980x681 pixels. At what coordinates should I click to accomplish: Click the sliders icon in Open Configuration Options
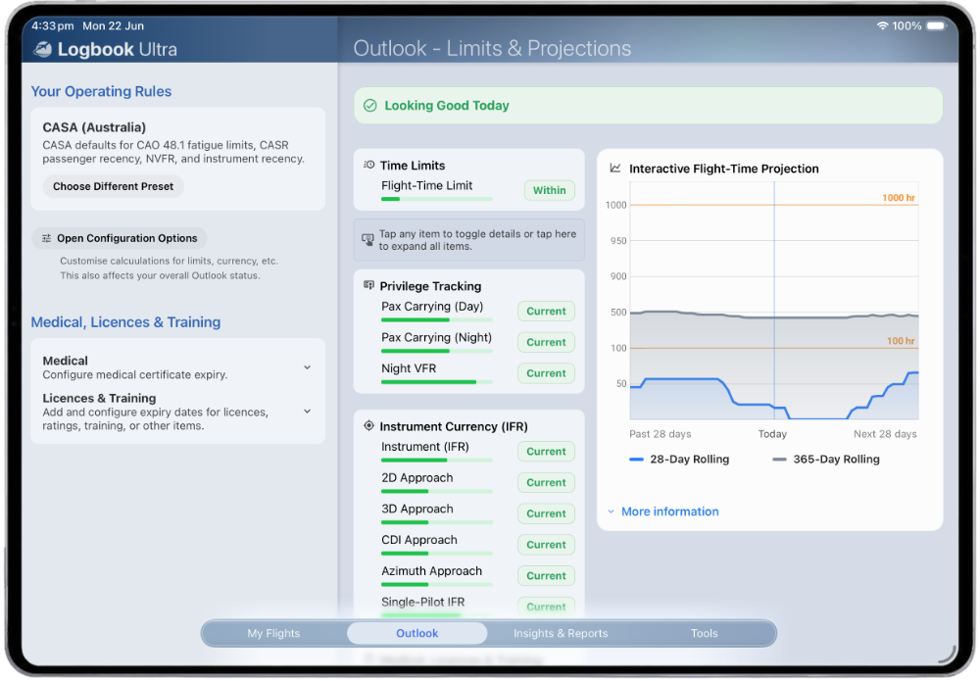[x=46, y=239]
